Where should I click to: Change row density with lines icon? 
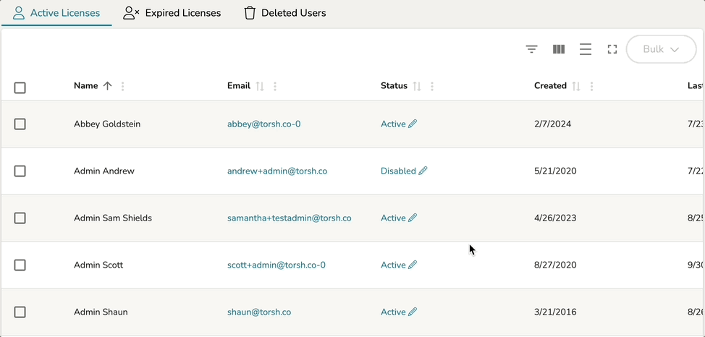(x=586, y=49)
